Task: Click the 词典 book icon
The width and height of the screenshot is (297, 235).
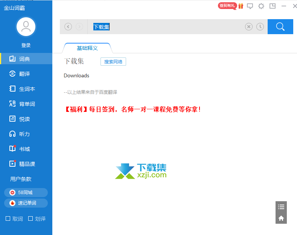Action: pyautogui.click(x=12, y=59)
